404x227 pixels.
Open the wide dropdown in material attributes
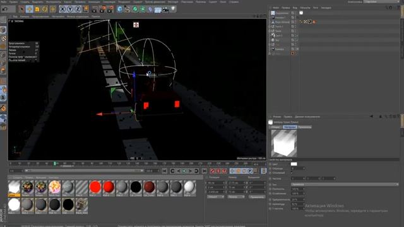pyautogui.click(x=345, y=185)
